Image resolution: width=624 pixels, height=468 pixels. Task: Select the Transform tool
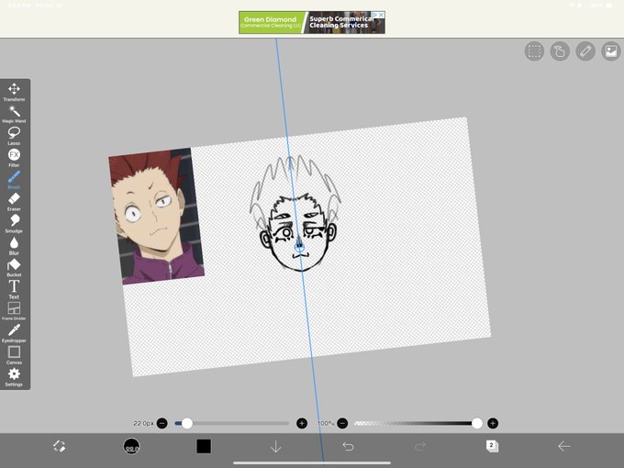[14, 92]
